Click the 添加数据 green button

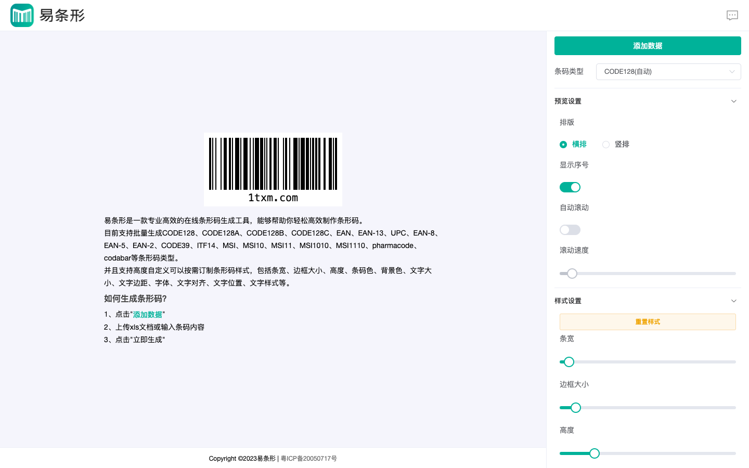tap(647, 46)
